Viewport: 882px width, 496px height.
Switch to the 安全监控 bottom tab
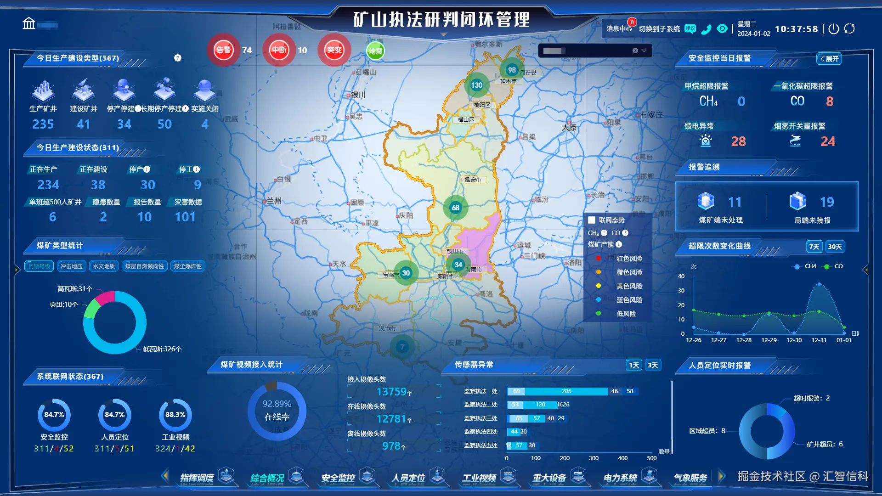point(339,478)
